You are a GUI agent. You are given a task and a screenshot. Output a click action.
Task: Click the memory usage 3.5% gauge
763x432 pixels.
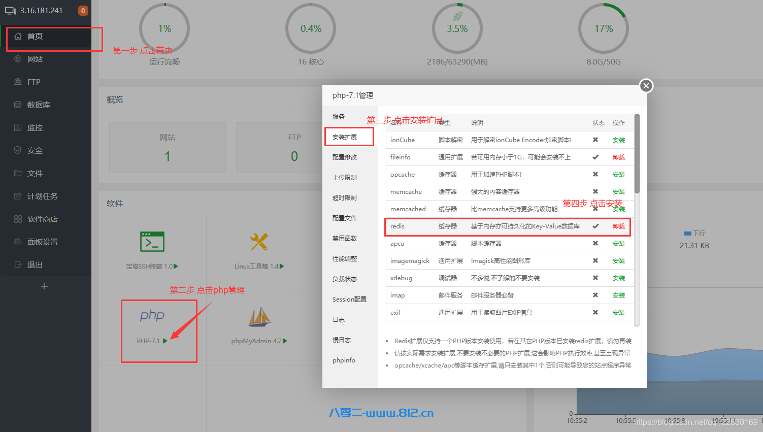tap(457, 28)
